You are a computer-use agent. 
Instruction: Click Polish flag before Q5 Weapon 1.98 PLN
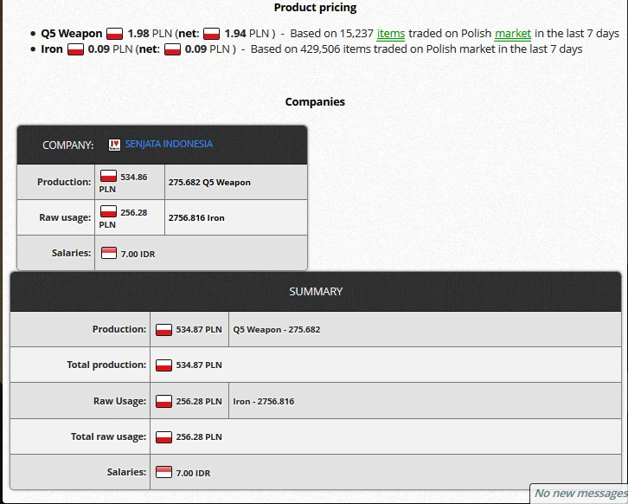point(114,34)
